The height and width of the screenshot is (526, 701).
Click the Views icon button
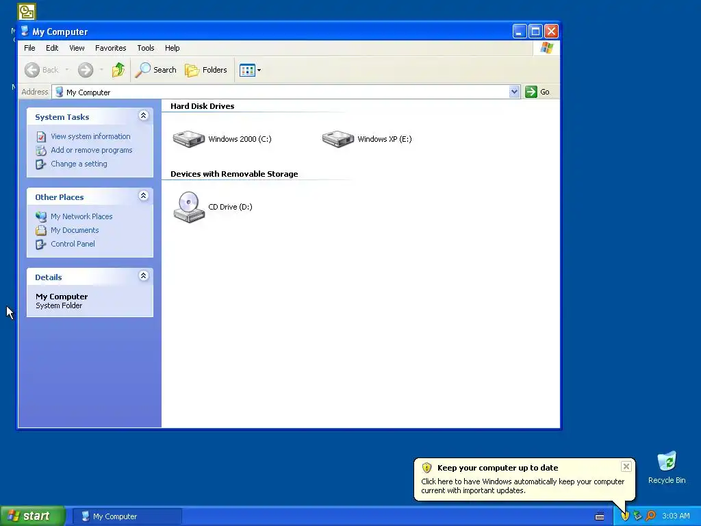click(246, 70)
